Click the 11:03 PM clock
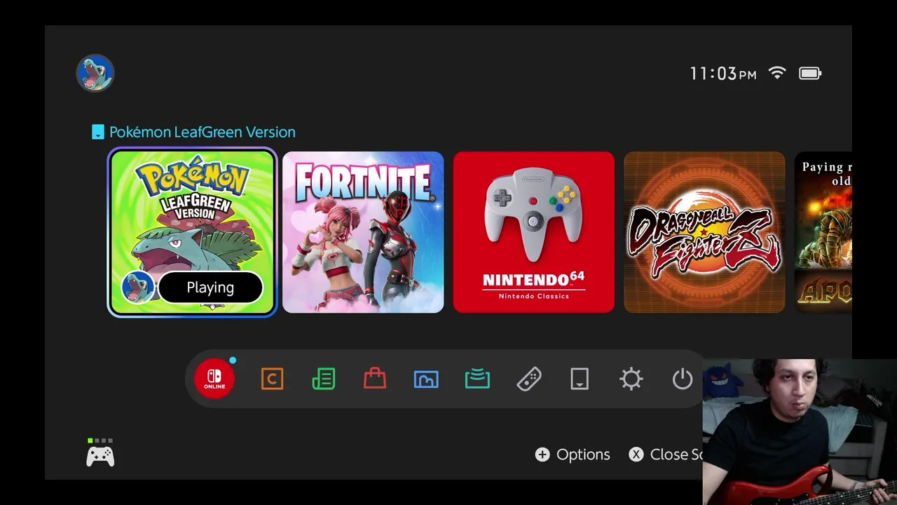897x505 pixels. coord(723,74)
